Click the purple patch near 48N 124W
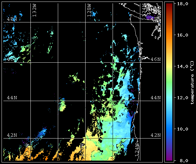 (150, 17)
